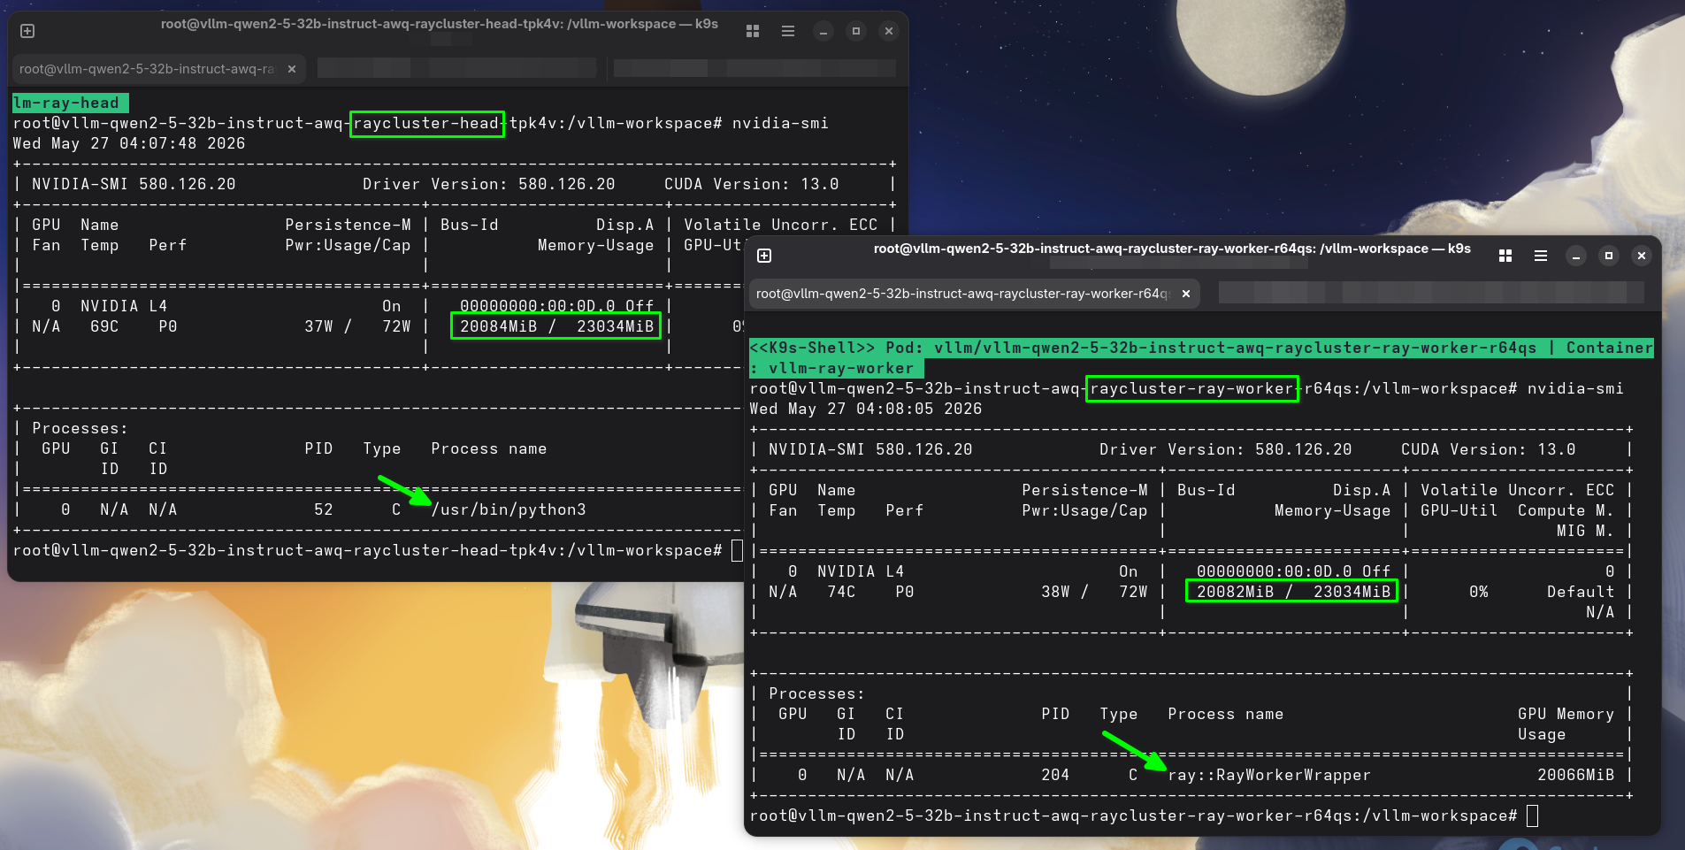Click the head terminal command prompt cursor

(737, 550)
